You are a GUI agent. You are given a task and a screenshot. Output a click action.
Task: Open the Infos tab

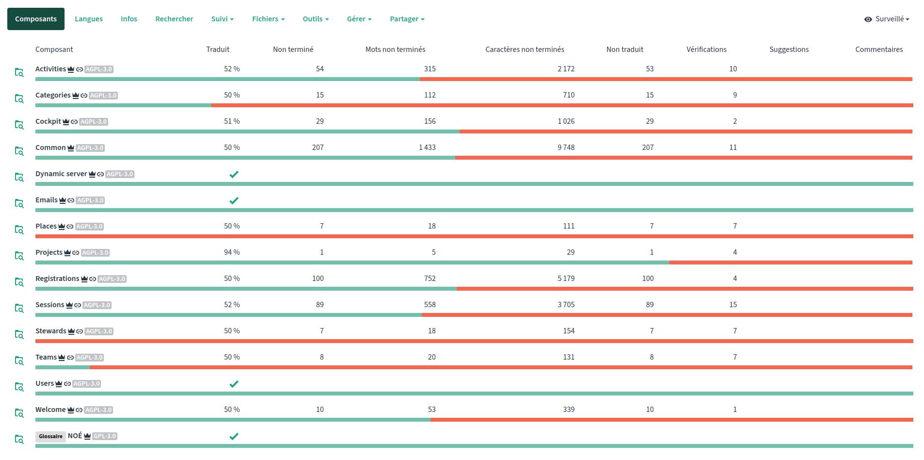(x=129, y=19)
